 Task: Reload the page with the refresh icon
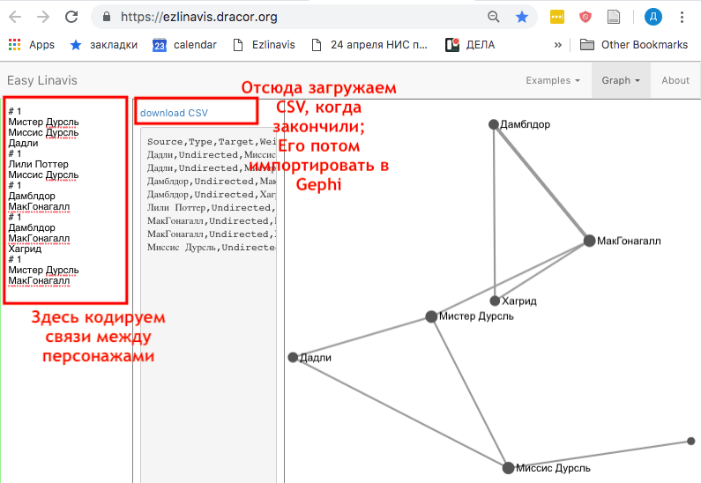[x=71, y=17]
